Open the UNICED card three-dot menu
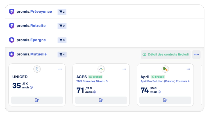The width and height of the screenshot is (209, 116). point(60,69)
